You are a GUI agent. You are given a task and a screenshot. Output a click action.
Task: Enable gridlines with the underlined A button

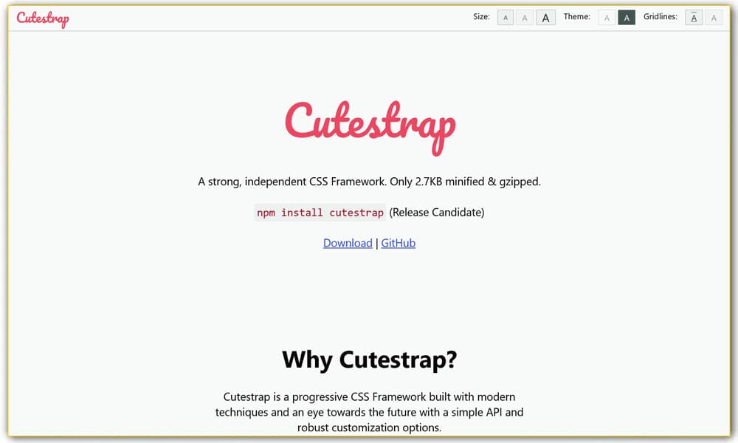click(x=694, y=18)
